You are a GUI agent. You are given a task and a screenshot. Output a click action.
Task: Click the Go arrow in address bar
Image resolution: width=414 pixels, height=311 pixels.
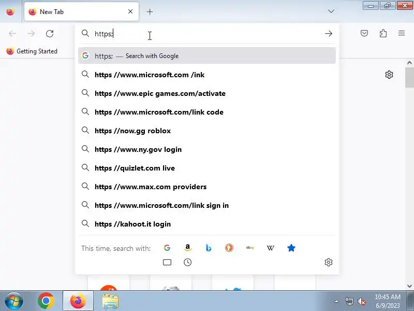tap(329, 34)
